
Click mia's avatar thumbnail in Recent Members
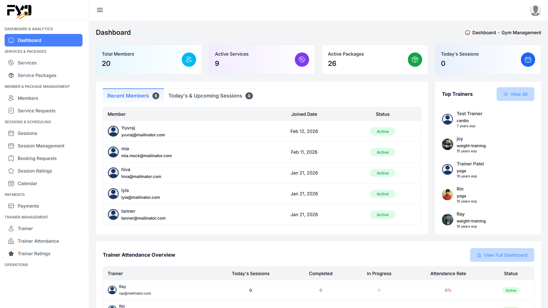[113, 152]
